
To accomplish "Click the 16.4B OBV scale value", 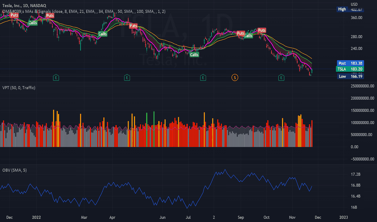I will tap(356, 196).
